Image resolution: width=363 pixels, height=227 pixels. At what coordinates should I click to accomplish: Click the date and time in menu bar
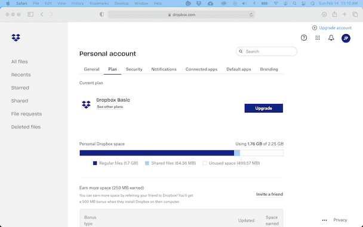point(339,3)
